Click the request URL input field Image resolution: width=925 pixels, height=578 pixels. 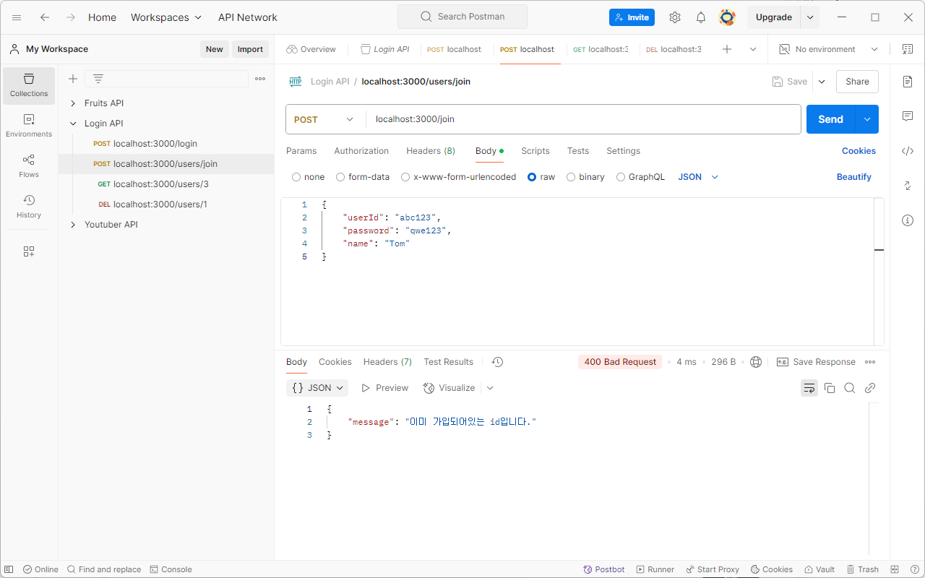pos(583,119)
